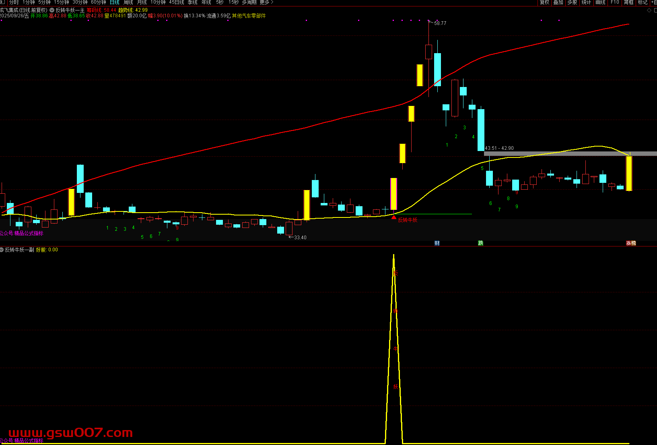
Task: Select the 60分钟 period tab
Action: pyautogui.click(x=99, y=2)
